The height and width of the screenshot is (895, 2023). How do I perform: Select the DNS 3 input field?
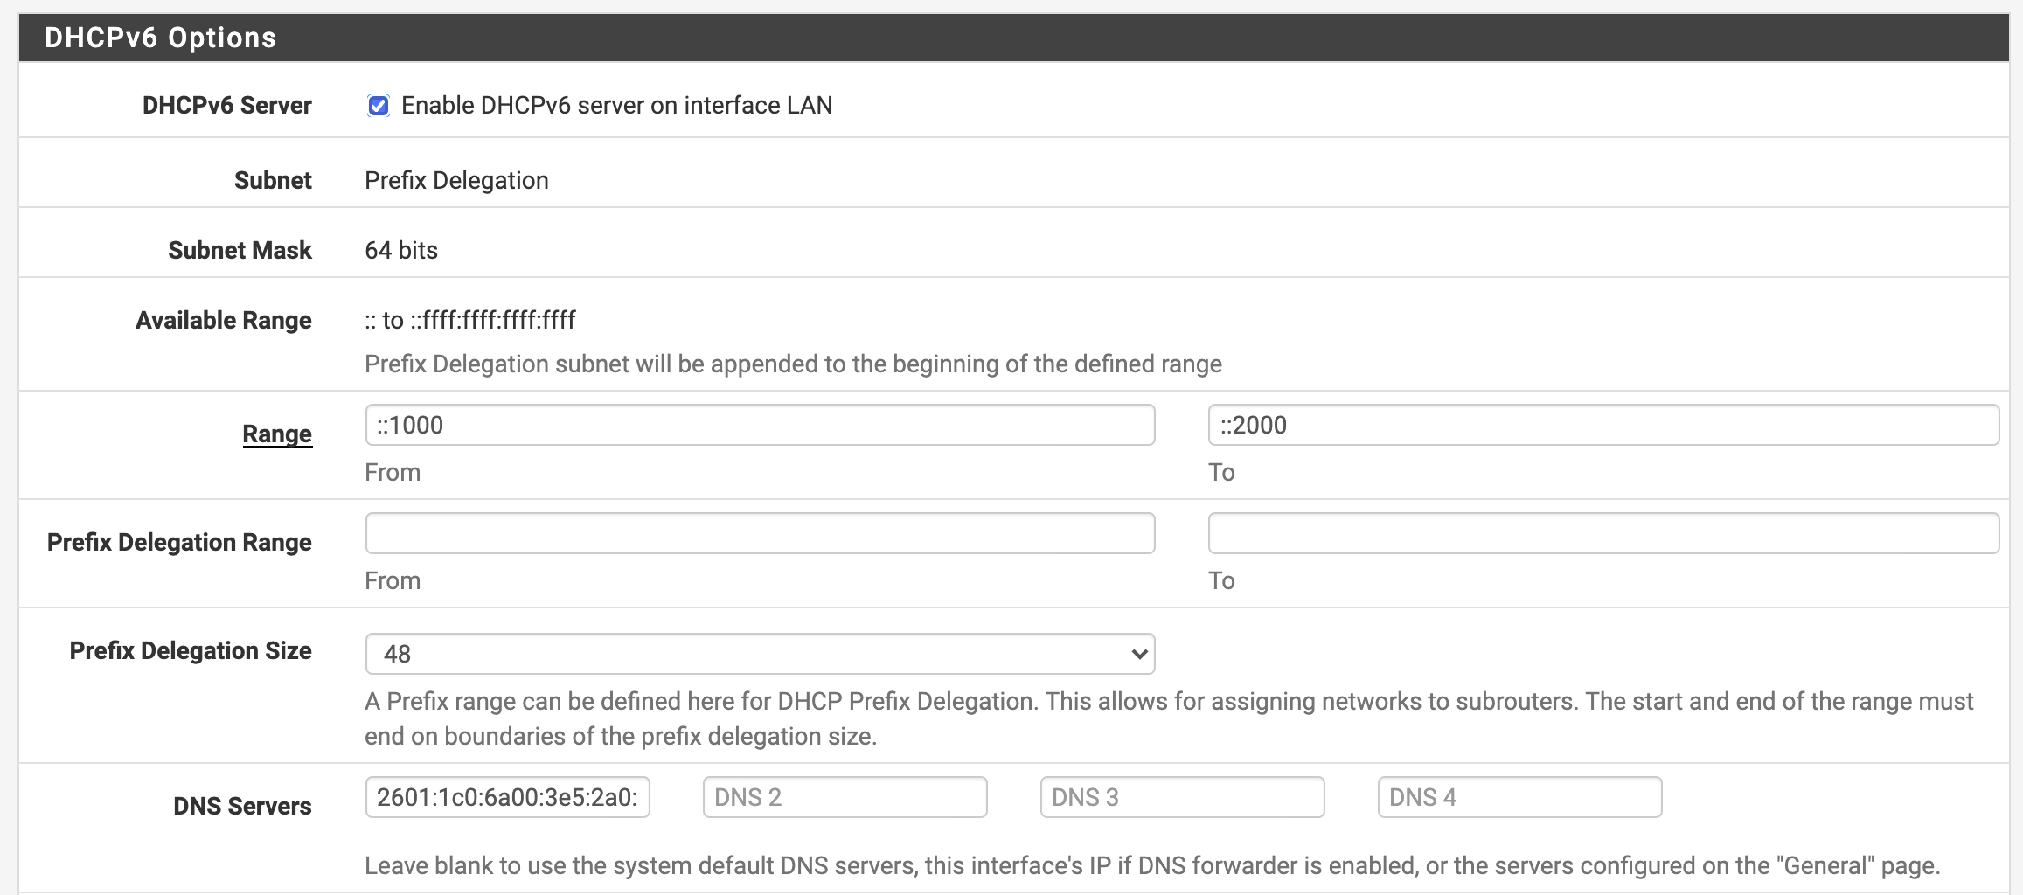point(1182,797)
